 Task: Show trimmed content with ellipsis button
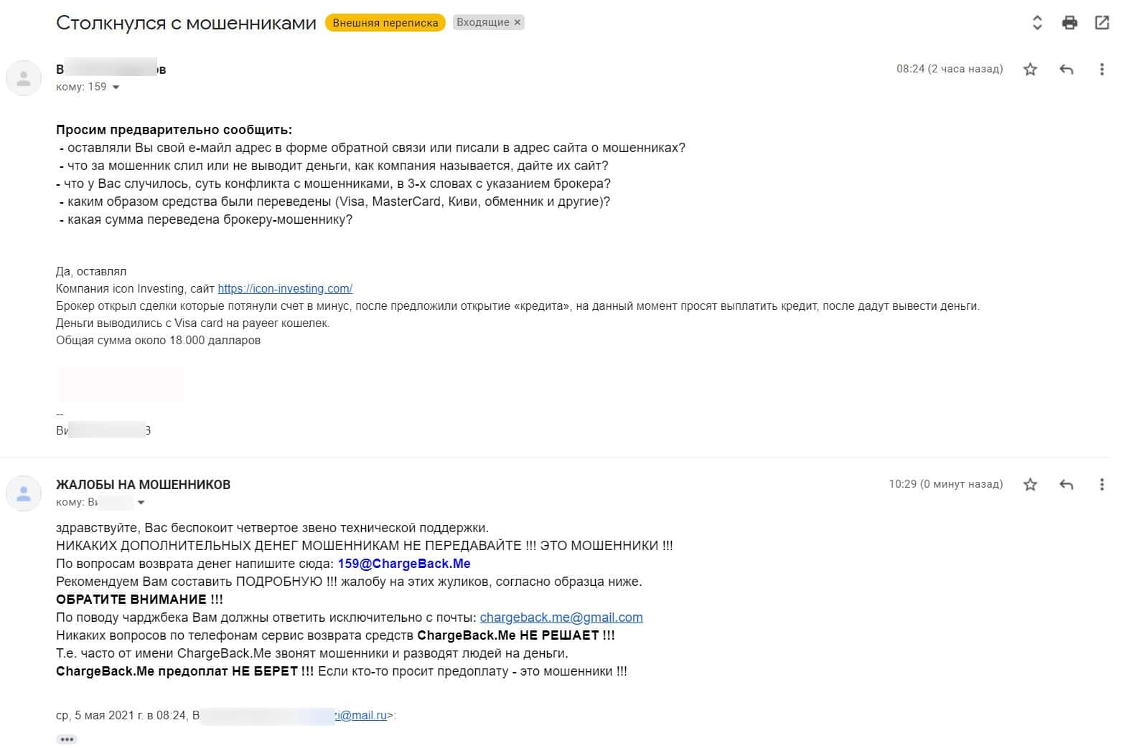(x=67, y=739)
